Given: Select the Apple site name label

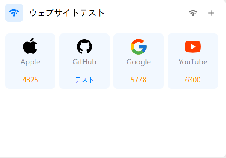Looking at the screenshot, I should pos(30,62).
